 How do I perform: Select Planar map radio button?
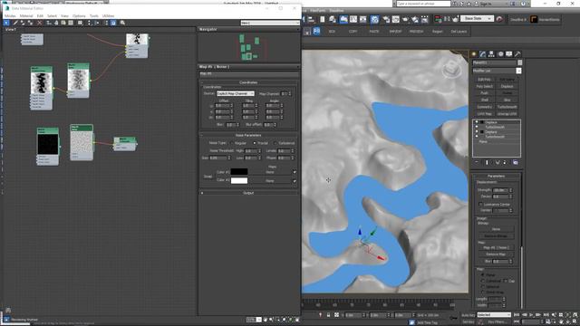point(482,275)
